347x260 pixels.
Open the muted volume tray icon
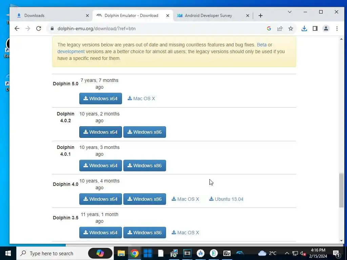303,253
